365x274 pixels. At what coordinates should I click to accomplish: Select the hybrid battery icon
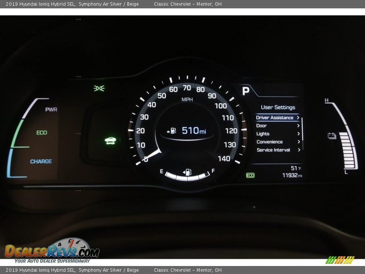(x=332, y=135)
